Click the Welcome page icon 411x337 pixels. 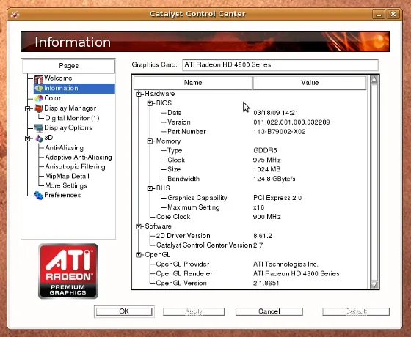click(x=38, y=78)
